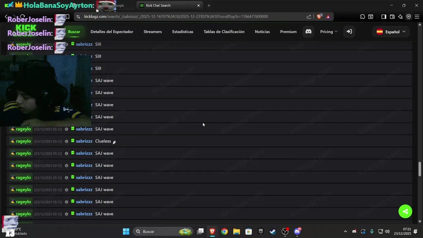This screenshot has width=423, height=238.
Task: Open the Buscar nav item
Action: pos(74,32)
